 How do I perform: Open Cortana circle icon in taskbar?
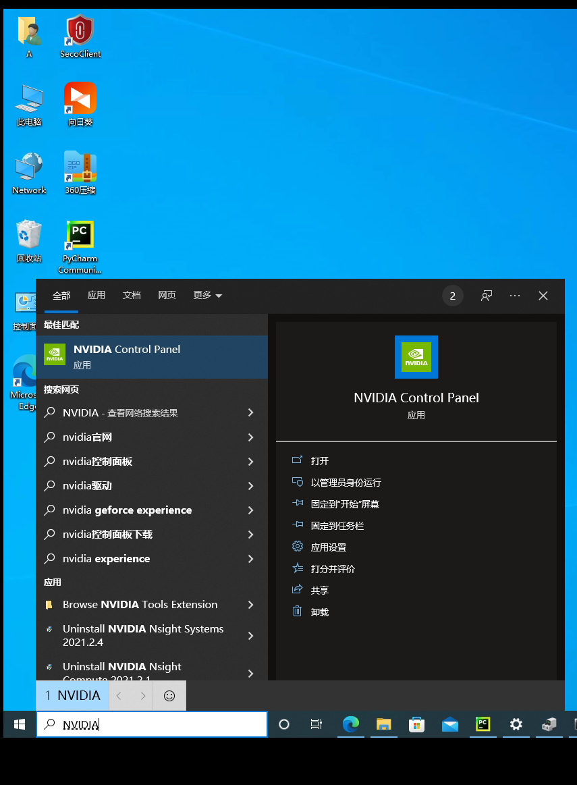coord(283,724)
